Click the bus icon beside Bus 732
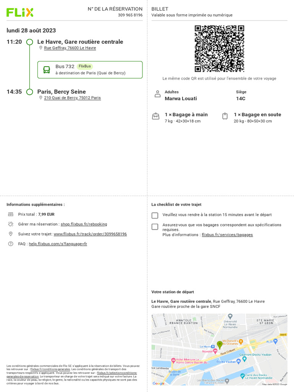This screenshot has width=294, height=392. 46,70
